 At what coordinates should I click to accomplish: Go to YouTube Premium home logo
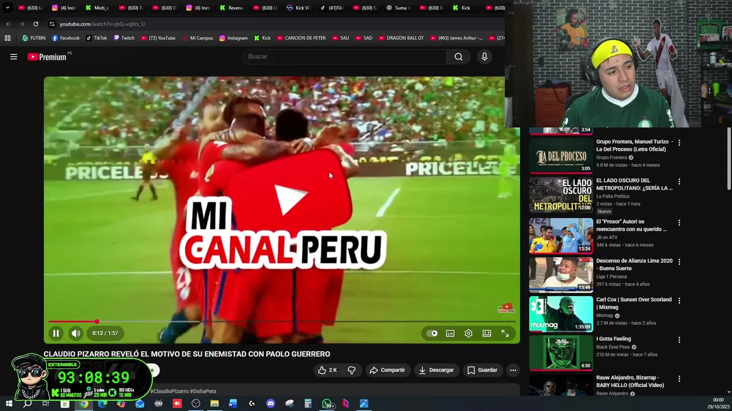pyautogui.click(x=47, y=57)
